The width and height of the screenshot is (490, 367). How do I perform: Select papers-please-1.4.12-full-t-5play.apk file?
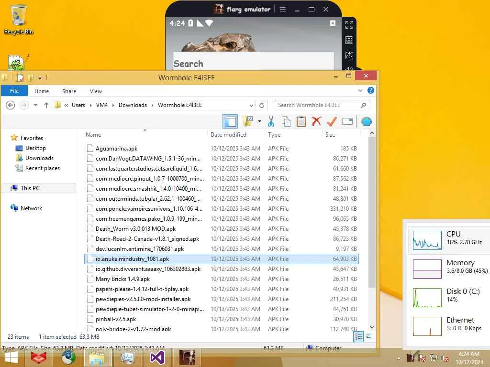click(x=221, y=289)
